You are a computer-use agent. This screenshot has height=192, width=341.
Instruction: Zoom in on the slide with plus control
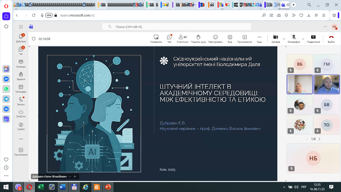[75, 176]
